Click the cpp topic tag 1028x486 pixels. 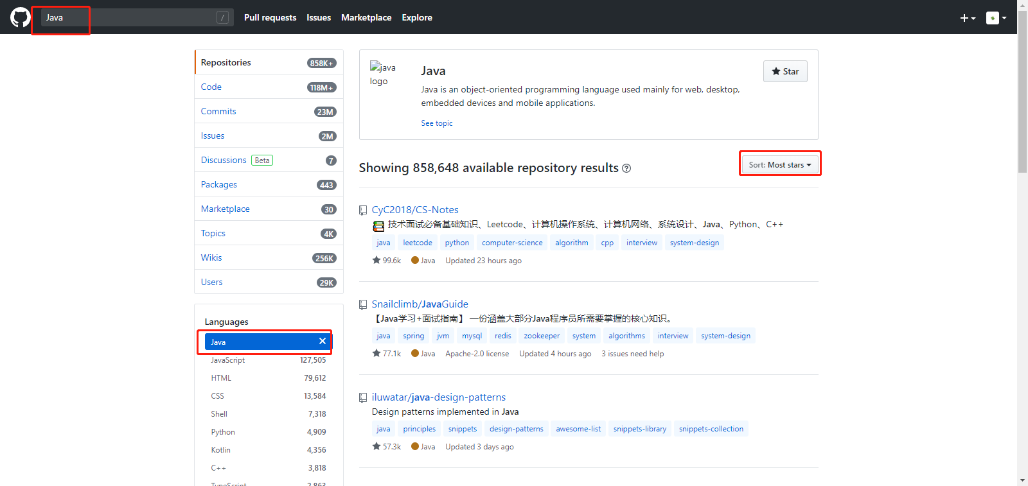[x=607, y=243]
